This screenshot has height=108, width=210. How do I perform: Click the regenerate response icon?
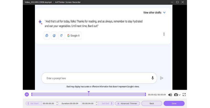61,36
